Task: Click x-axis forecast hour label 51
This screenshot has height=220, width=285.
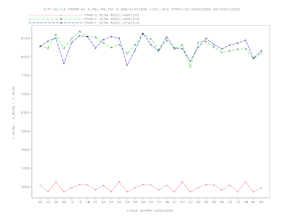Action: (x=175, y=202)
